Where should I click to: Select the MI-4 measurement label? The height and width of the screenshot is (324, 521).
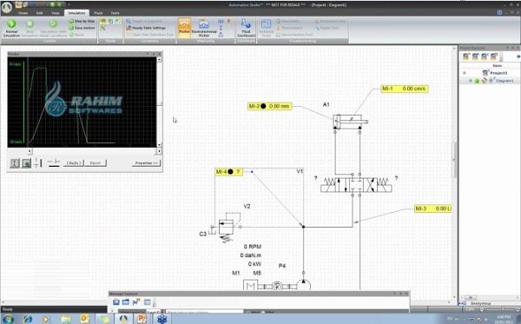point(228,172)
